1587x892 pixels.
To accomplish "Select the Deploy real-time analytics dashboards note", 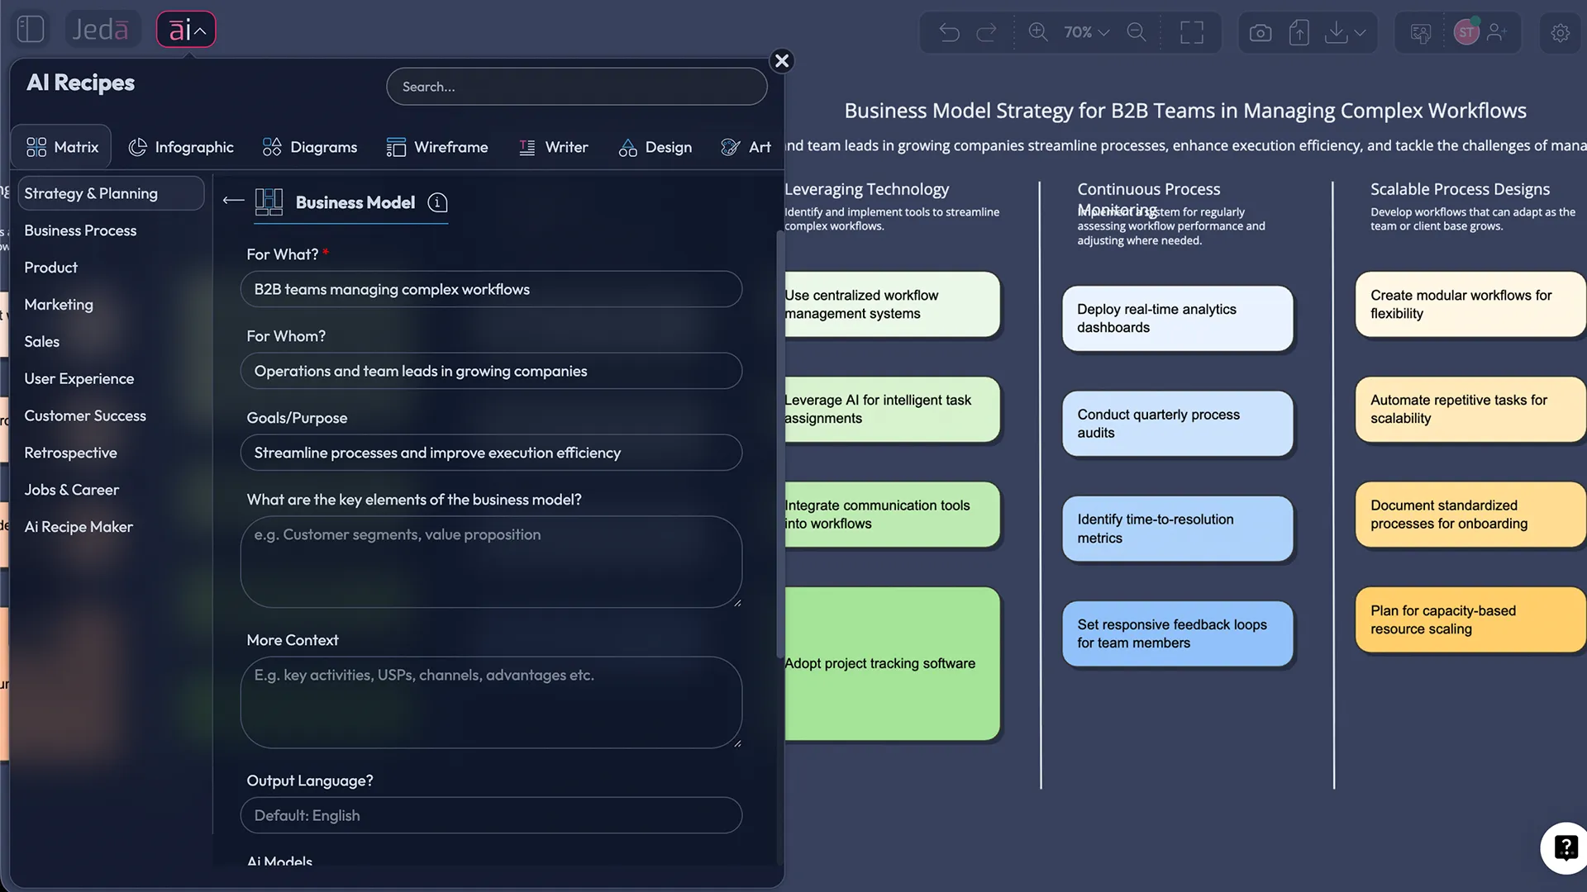I will 1177,318.
